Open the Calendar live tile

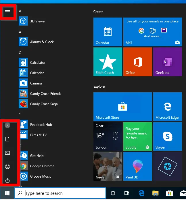[x=108, y=32]
